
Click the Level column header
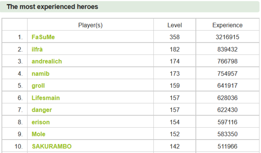click(x=175, y=25)
